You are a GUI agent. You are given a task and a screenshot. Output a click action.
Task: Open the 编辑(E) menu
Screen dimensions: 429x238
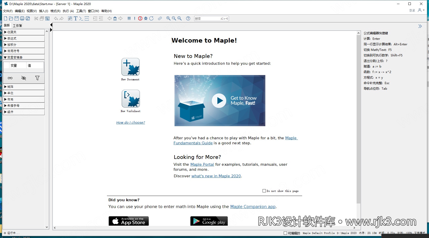pyautogui.click(x=20, y=11)
